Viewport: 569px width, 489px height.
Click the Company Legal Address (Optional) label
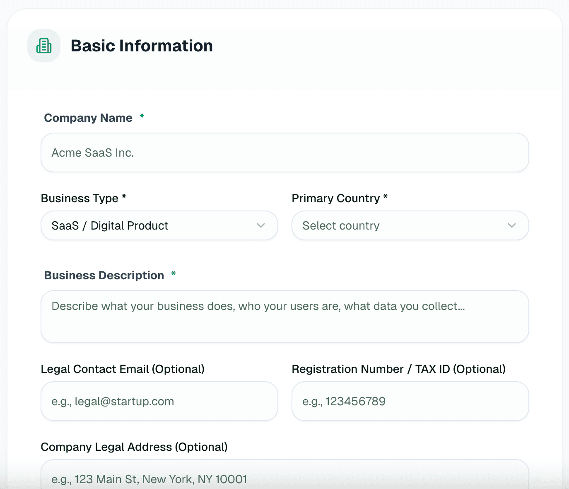click(134, 447)
